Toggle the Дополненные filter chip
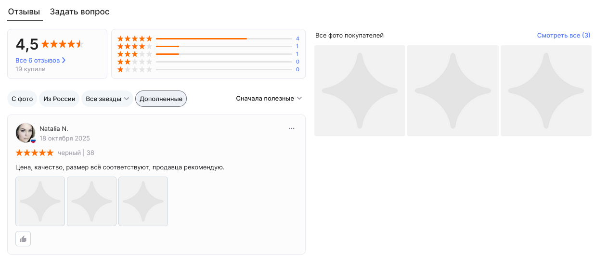The height and width of the screenshot is (256, 607). coord(161,99)
